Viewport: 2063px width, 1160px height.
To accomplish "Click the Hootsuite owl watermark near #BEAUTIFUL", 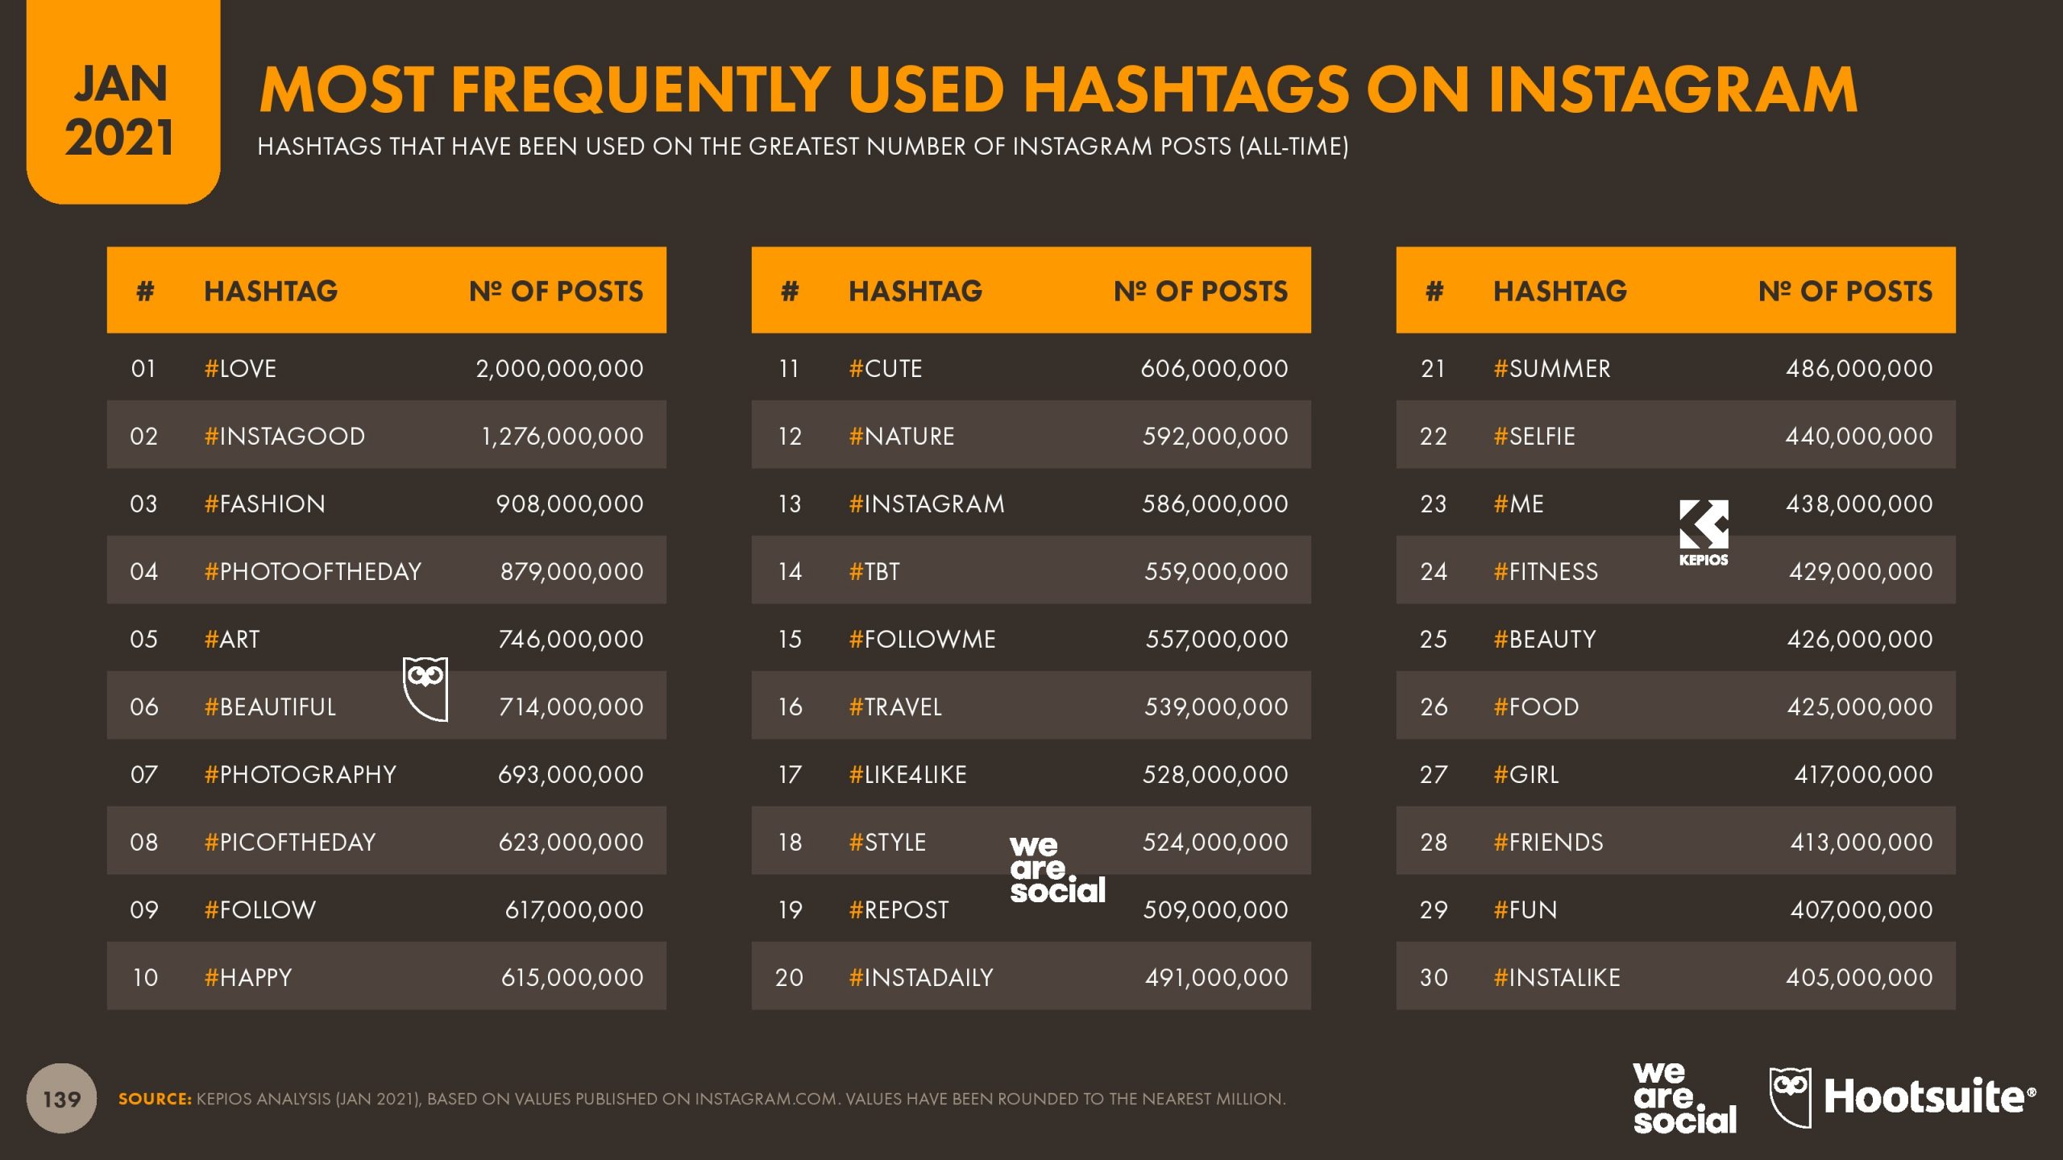I will (x=425, y=689).
